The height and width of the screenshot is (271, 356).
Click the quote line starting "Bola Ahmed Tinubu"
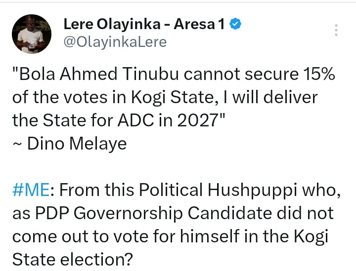coord(173,75)
